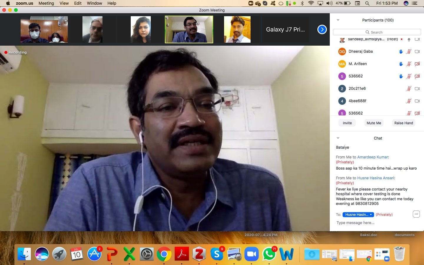Click the Zoom app icon in dock

tap(251, 254)
